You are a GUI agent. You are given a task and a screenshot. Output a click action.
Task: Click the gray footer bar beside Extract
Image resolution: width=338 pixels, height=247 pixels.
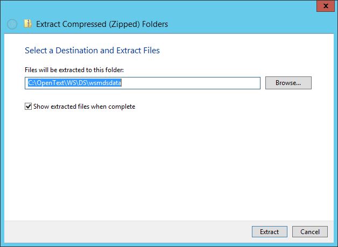tap(127, 232)
